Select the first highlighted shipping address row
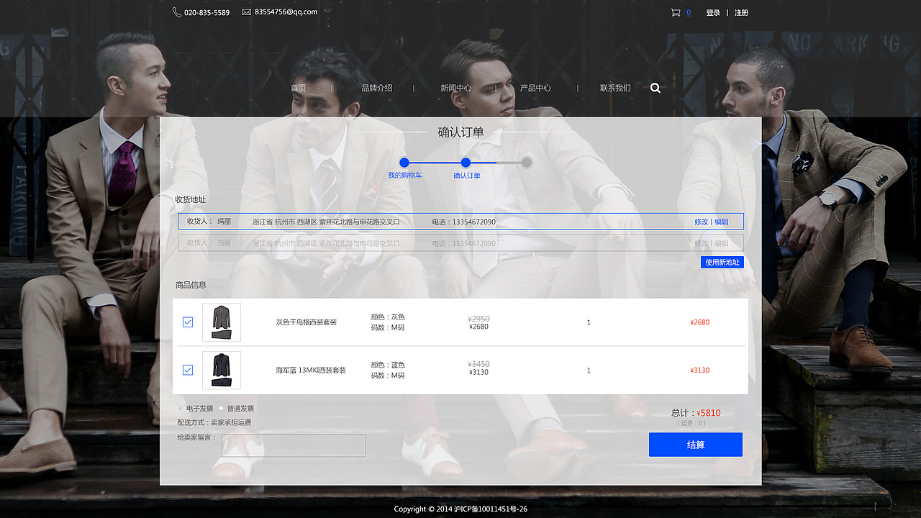 coord(460,222)
